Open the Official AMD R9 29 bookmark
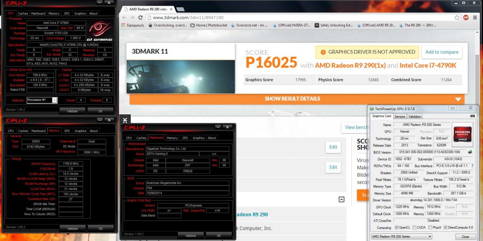Screen dimensions: 483x241 (376, 25)
